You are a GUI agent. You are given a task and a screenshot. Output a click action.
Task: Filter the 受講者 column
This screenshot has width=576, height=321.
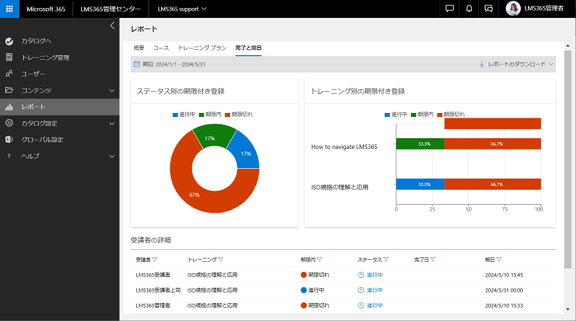(155, 259)
